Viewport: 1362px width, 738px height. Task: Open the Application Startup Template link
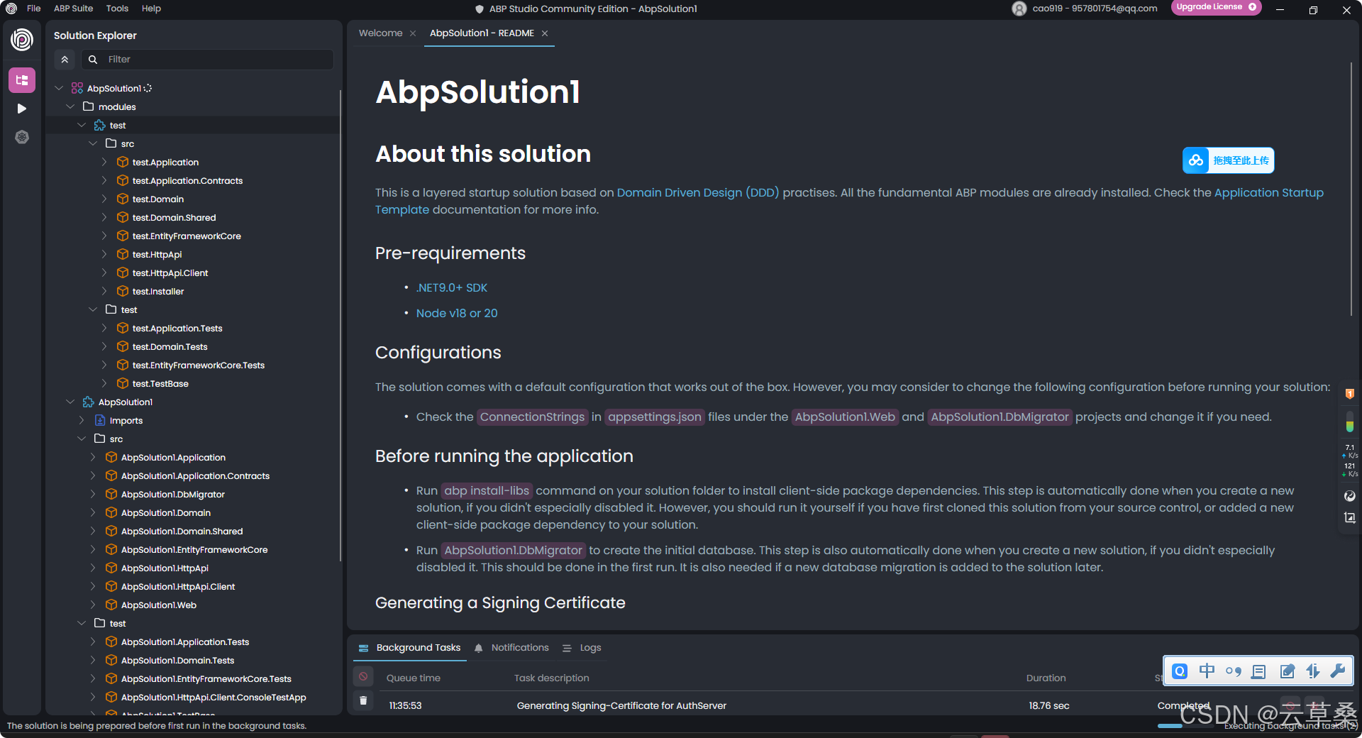click(x=1269, y=192)
